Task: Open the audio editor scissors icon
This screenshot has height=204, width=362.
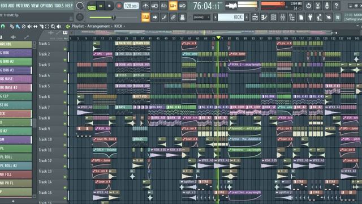Action: tap(318, 6)
